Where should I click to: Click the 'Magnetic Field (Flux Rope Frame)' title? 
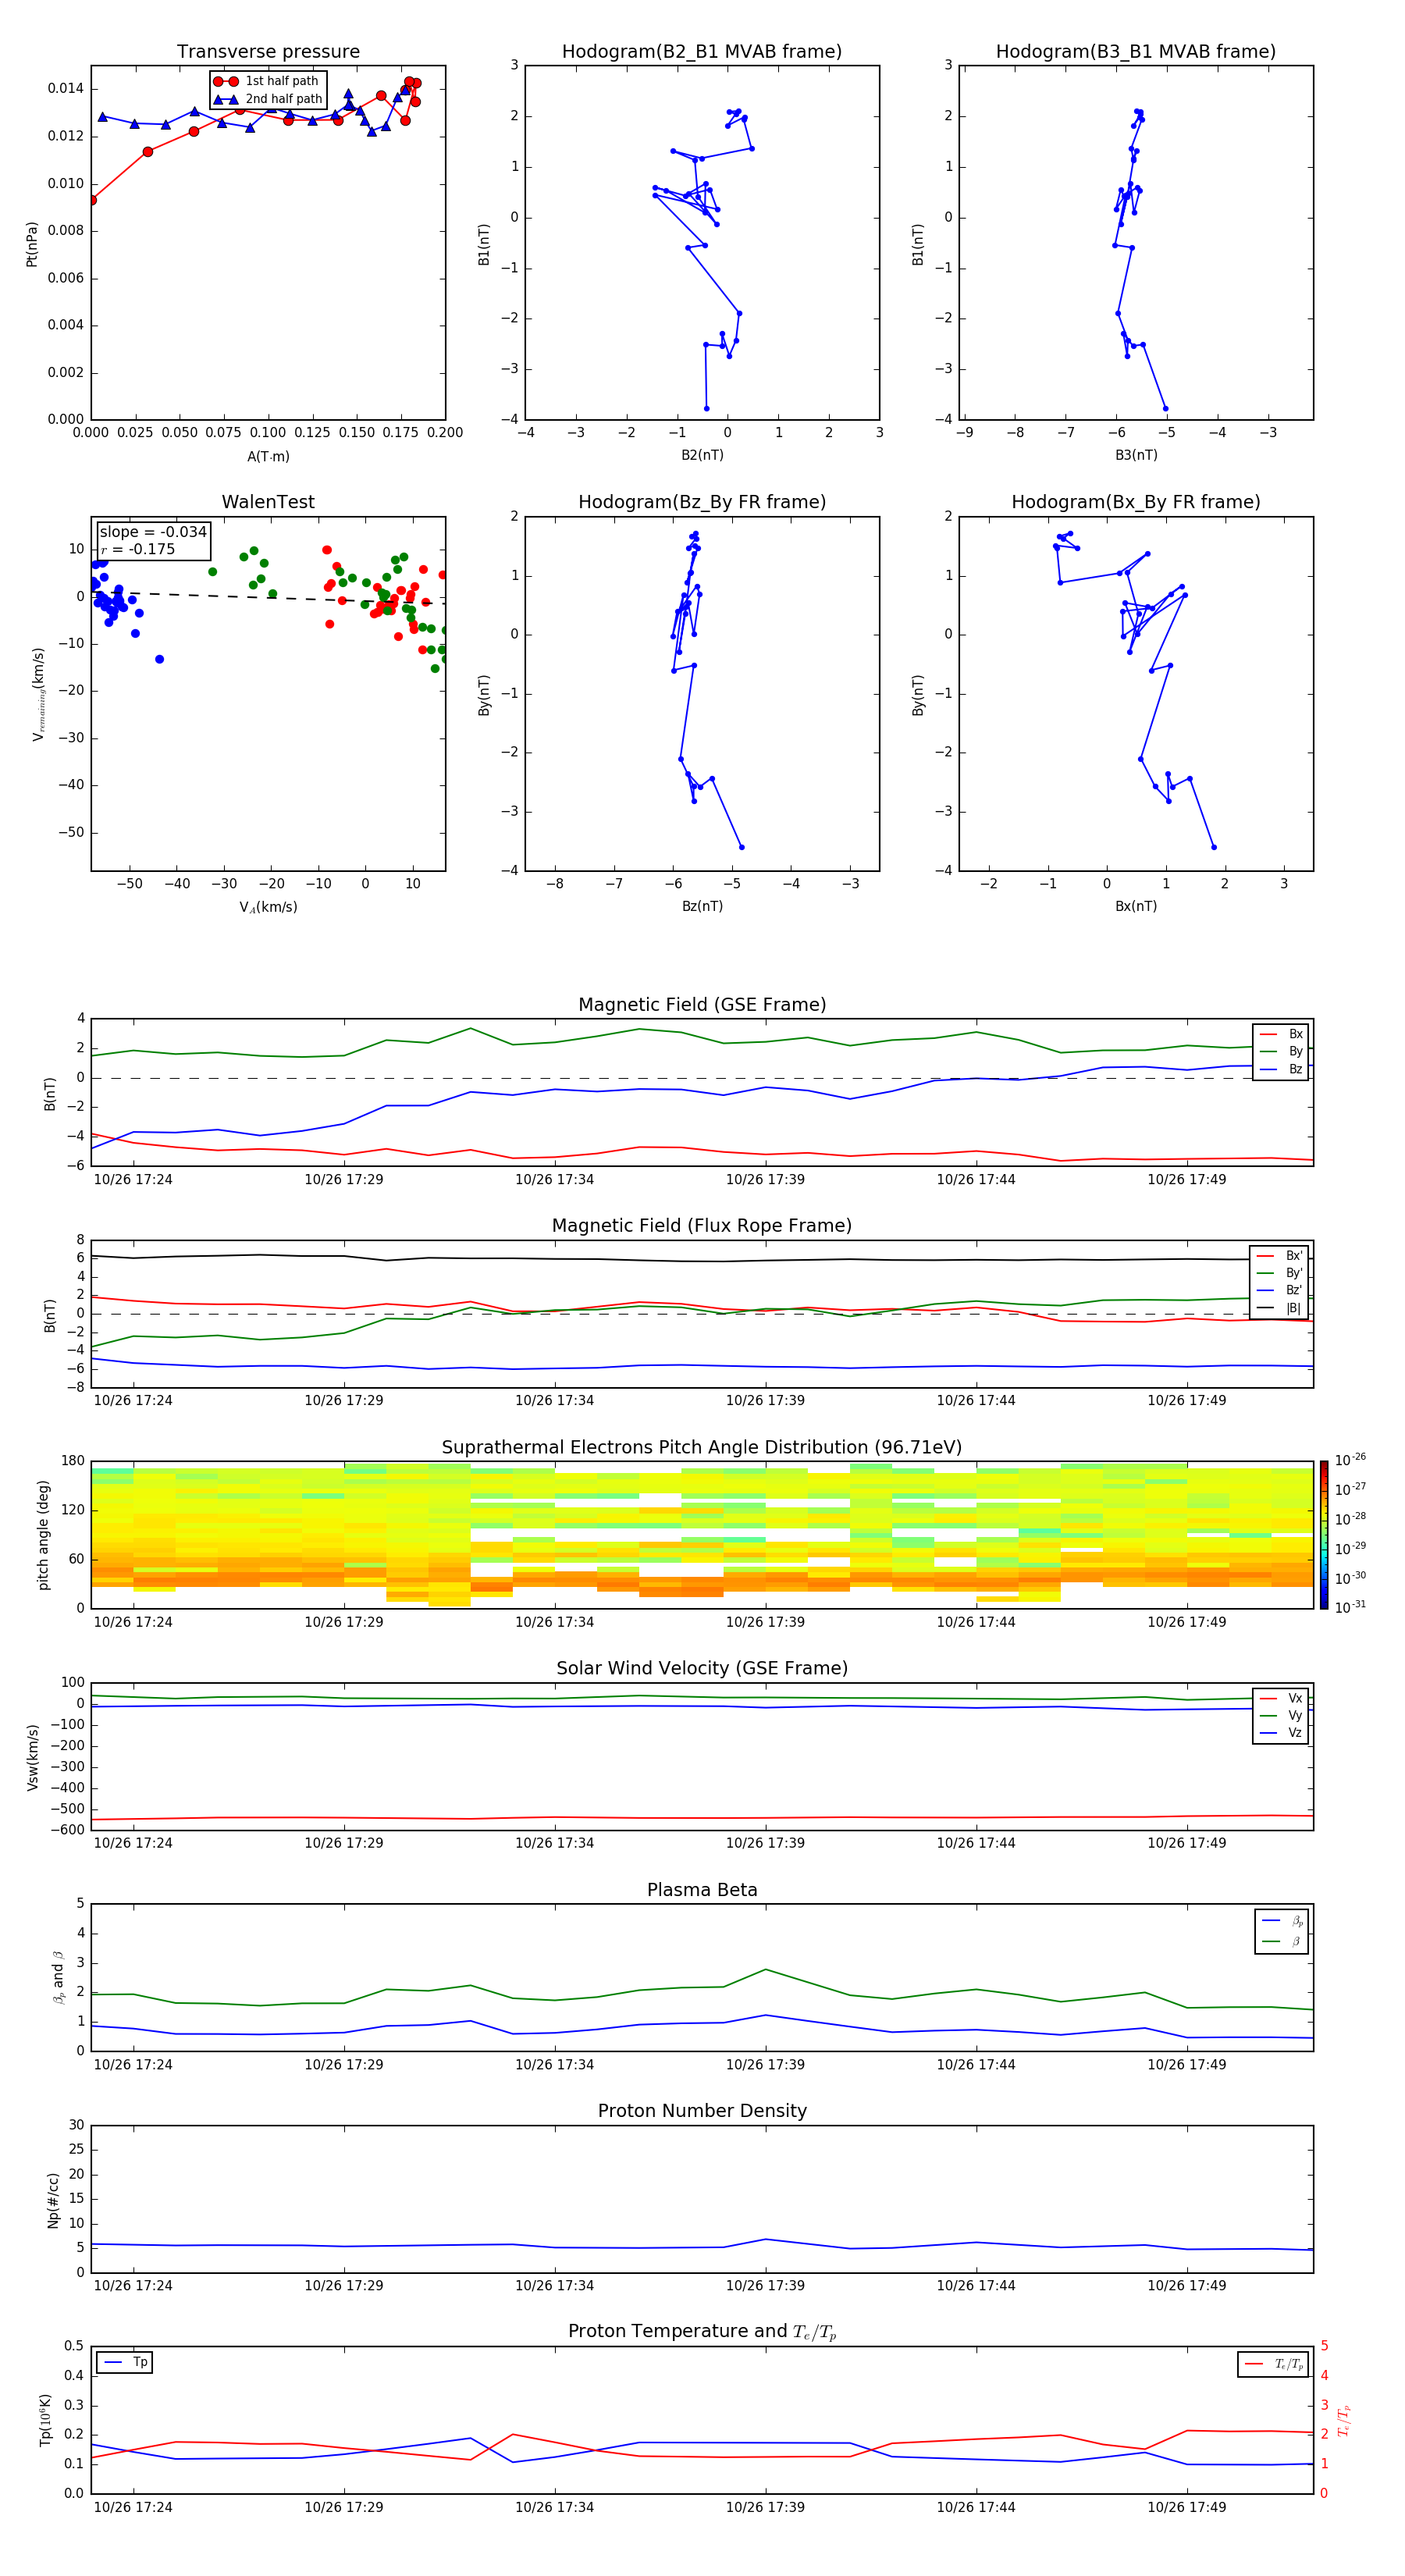[702, 1226]
